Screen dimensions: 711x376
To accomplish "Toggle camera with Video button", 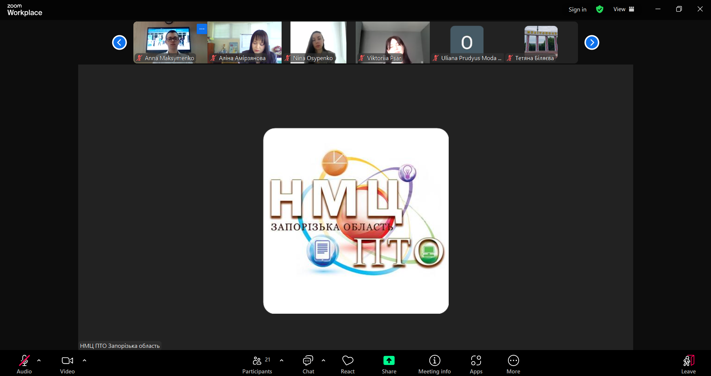I will pos(67,360).
